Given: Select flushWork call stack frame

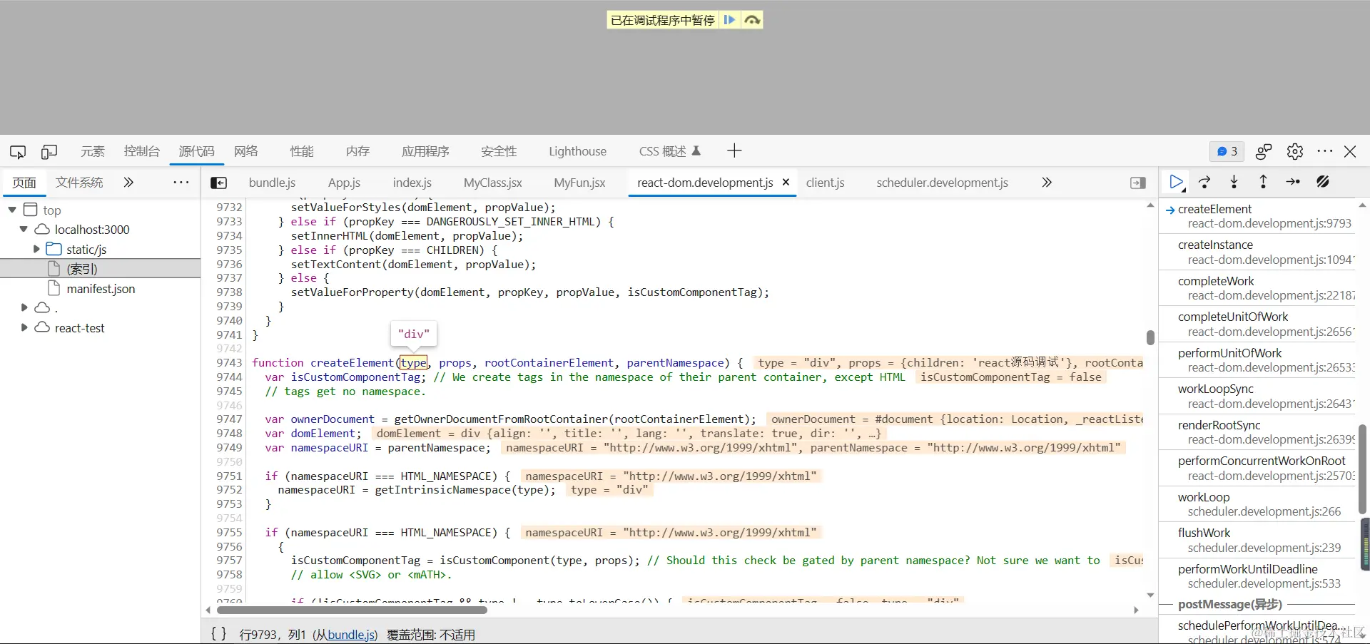Looking at the screenshot, I should pyautogui.click(x=1257, y=540).
